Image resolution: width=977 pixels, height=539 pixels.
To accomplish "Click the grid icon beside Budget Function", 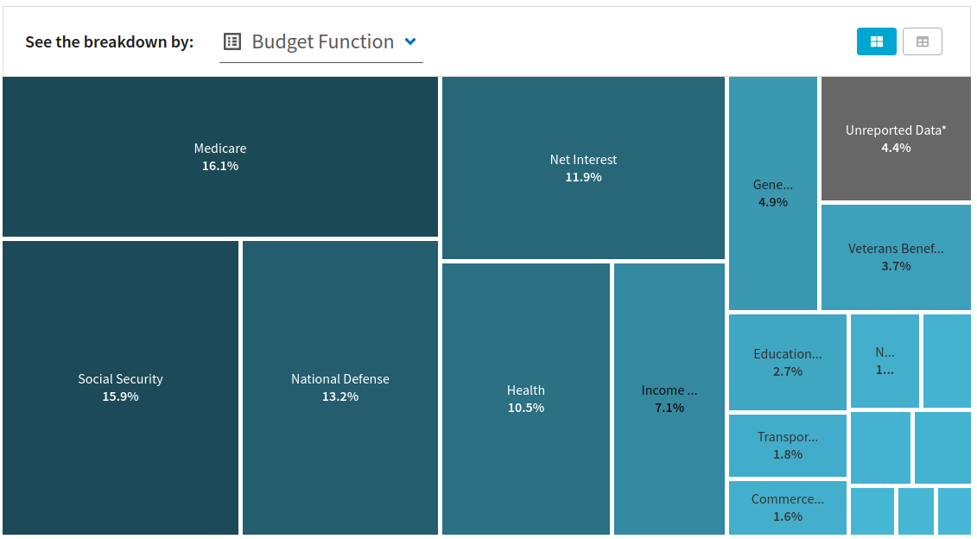I will [x=232, y=41].
